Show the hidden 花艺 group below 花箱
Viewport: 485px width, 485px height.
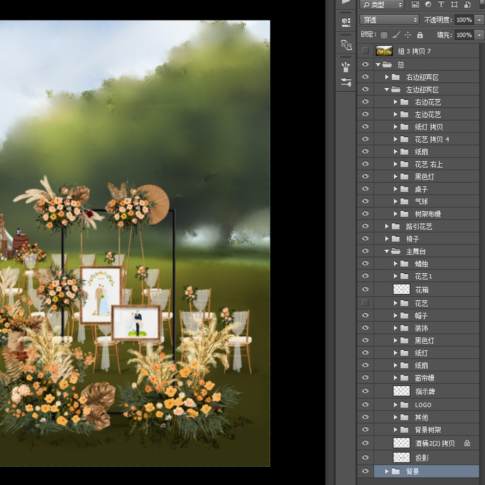(x=365, y=303)
